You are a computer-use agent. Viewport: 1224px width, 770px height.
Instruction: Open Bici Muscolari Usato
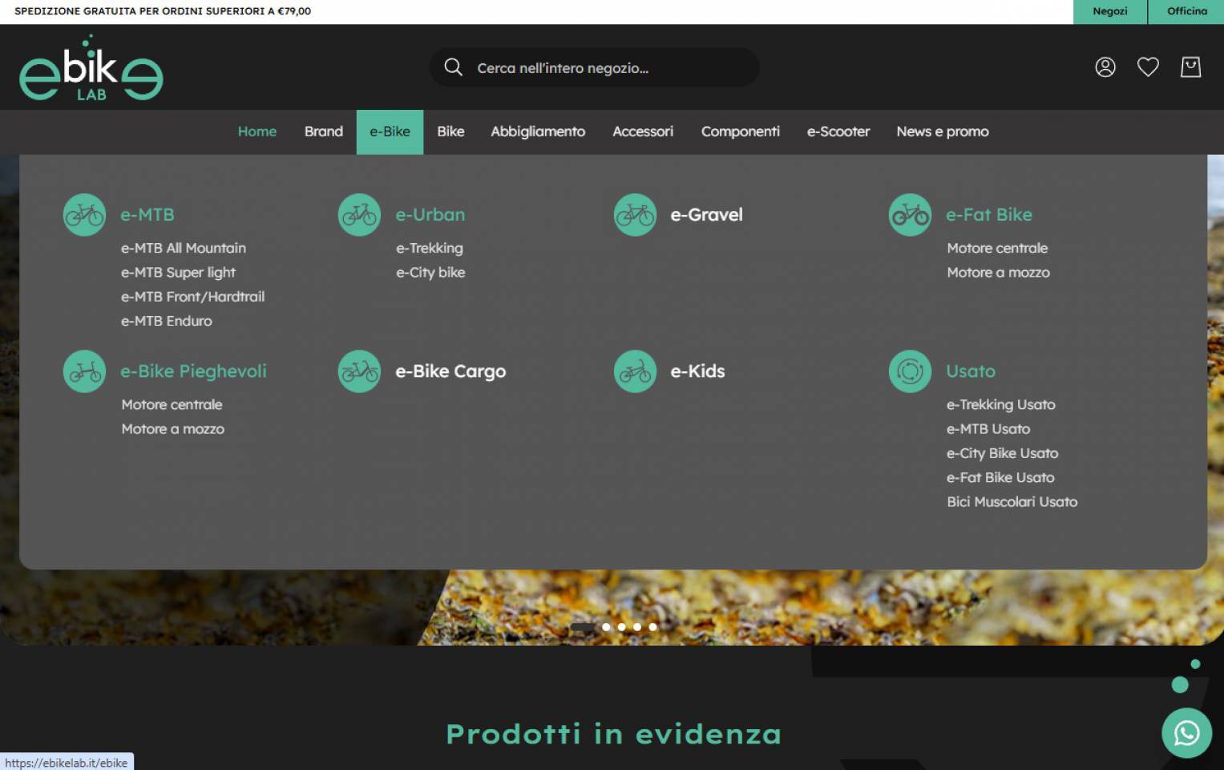1012,502
